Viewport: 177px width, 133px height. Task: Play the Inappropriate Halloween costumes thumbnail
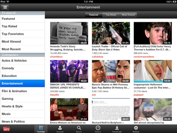[x=153, y=71]
